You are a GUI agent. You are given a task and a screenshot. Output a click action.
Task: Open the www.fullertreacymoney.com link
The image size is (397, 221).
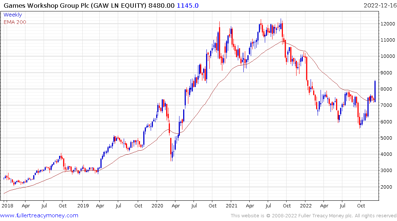[x=39, y=215]
